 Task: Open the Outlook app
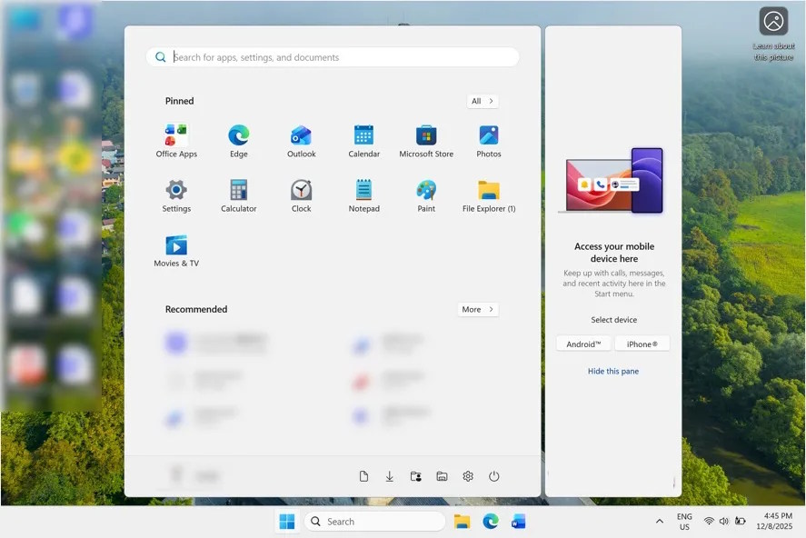[x=301, y=139]
